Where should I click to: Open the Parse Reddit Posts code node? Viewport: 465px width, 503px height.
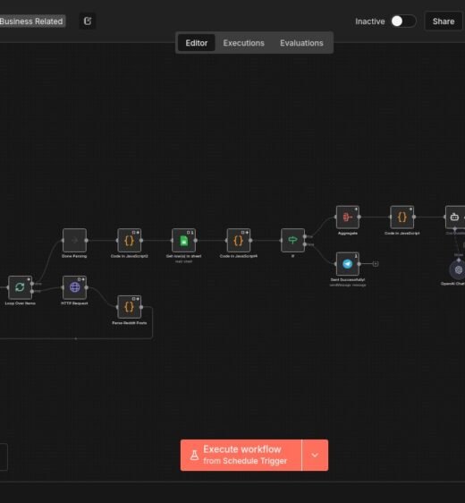pyautogui.click(x=129, y=307)
